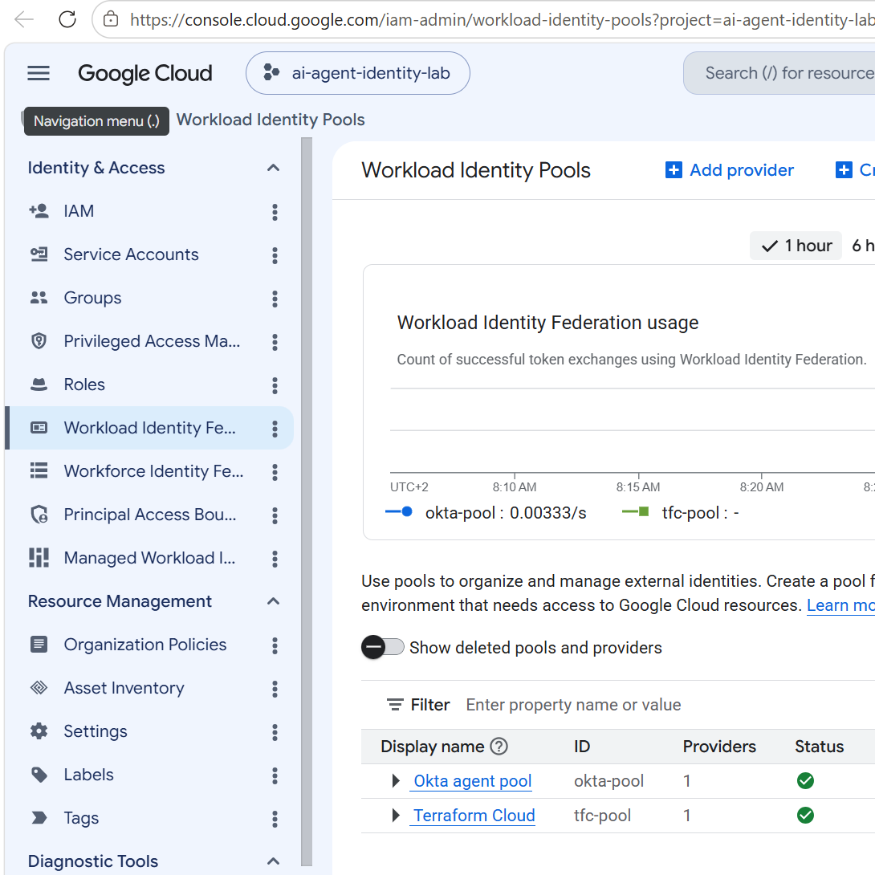Click the Google Cloud logo
This screenshot has height=875, width=875.
click(145, 73)
